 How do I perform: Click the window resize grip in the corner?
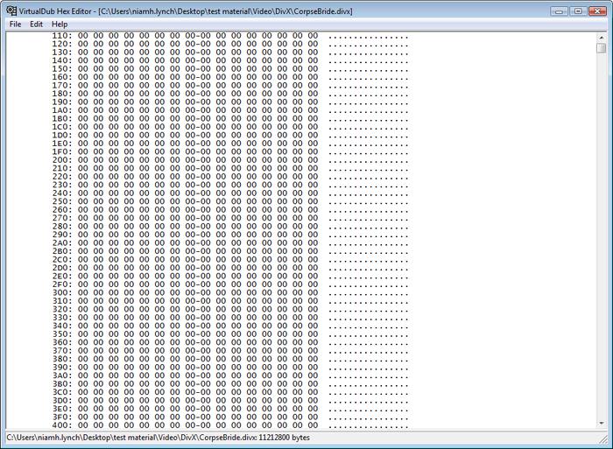tap(604, 438)
